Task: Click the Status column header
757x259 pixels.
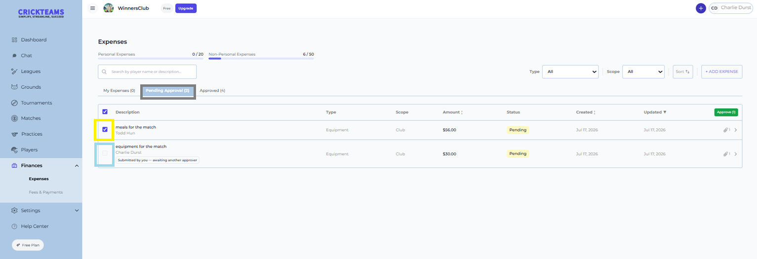Action: click(513, 112)
